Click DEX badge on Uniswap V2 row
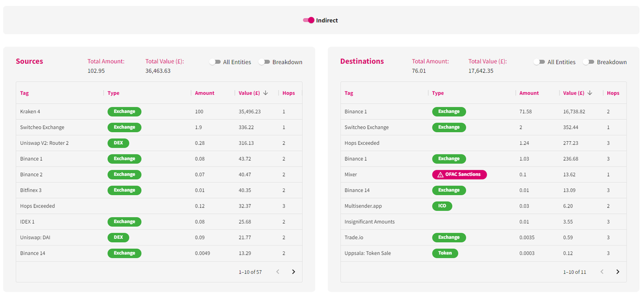Image resolution: width=643 pixels, height=299 pixels. tap(118, 143)
